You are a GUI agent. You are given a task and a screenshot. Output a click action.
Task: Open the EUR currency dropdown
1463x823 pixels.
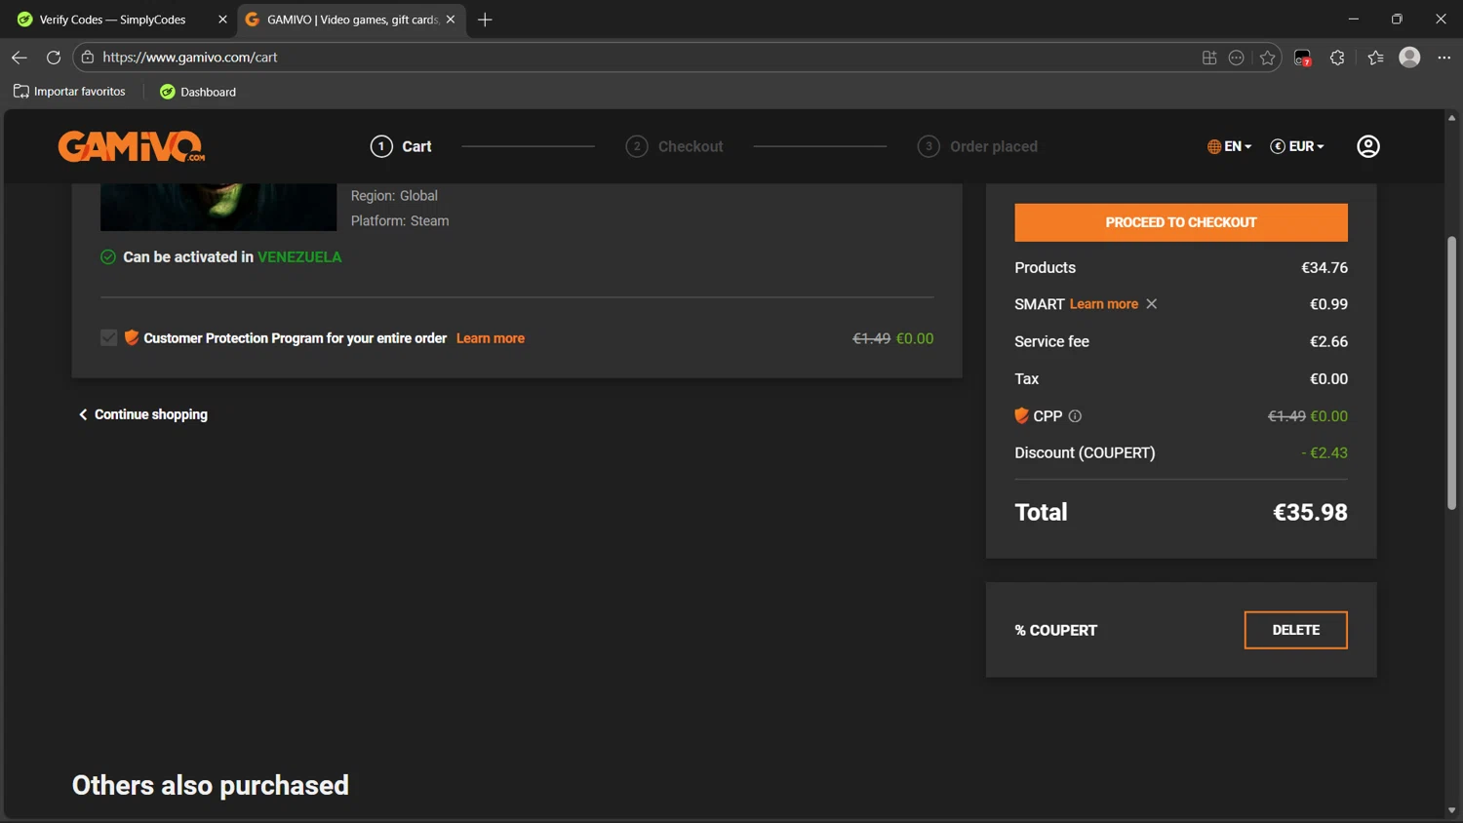pyautogui.click(x=1297, y=146)
